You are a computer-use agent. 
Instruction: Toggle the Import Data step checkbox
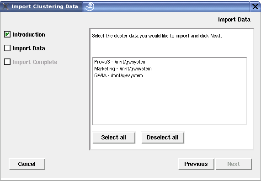(7, 48)
